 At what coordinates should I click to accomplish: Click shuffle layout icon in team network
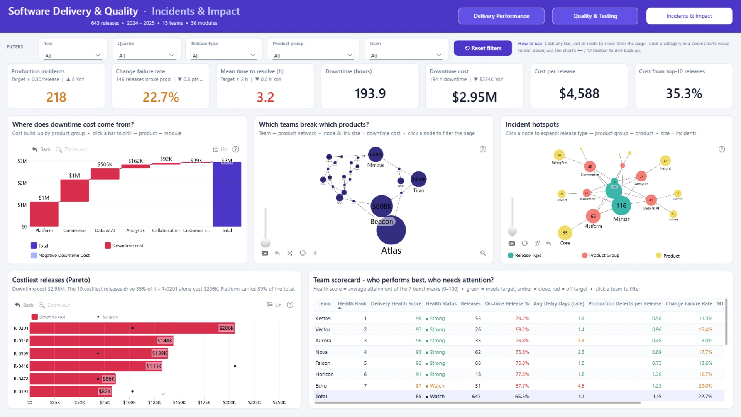tap(290, 253)
